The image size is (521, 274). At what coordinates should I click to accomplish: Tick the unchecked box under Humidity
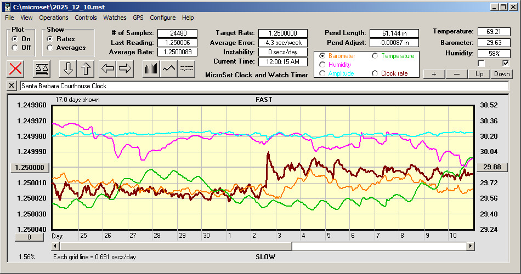[x=482, y=63]
